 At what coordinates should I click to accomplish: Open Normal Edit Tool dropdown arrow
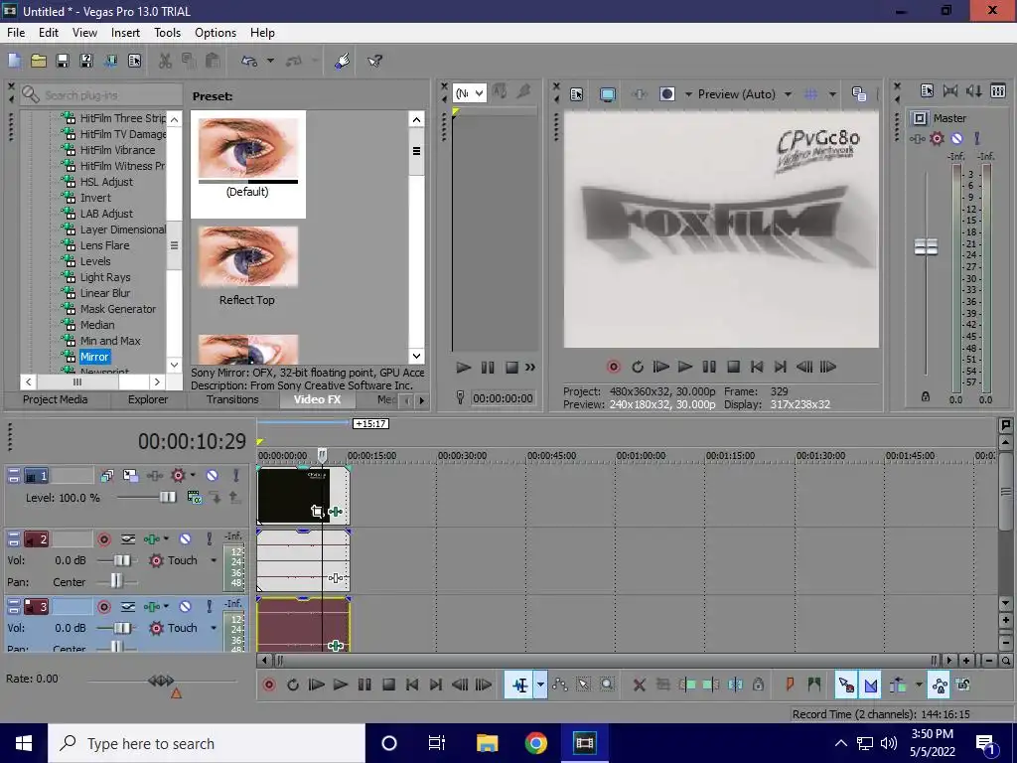pos(540,685)
